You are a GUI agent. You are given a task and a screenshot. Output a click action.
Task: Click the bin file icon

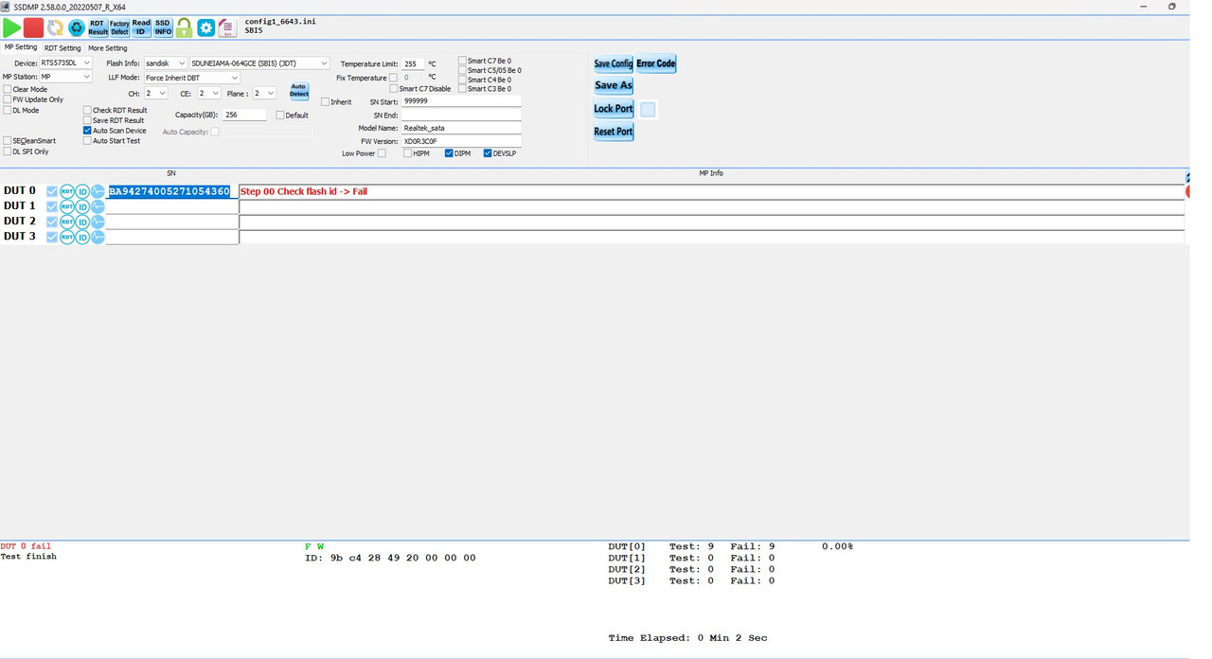click(227, 27)
